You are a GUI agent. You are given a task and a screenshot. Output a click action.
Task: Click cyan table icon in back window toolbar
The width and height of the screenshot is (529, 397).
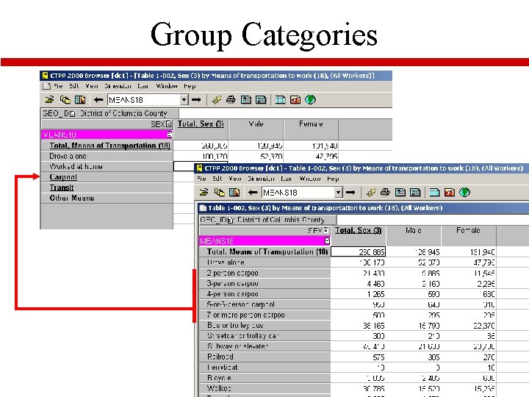click(x=281, y=99)
